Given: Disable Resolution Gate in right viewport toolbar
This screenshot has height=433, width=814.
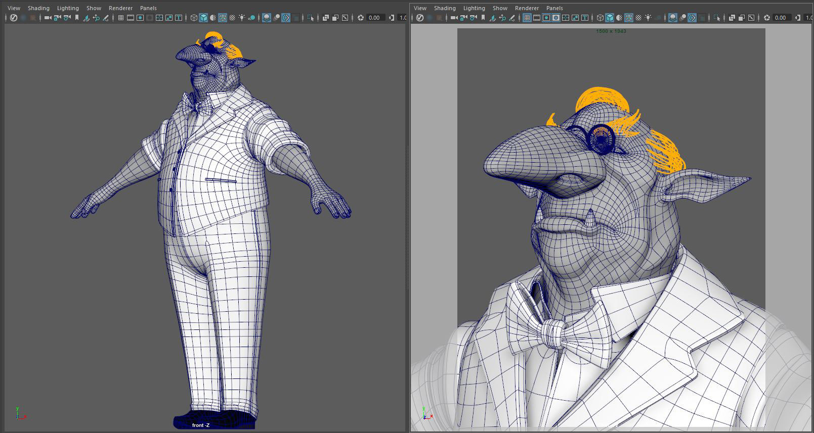Looking at the screenshot, I should (546, 18).
